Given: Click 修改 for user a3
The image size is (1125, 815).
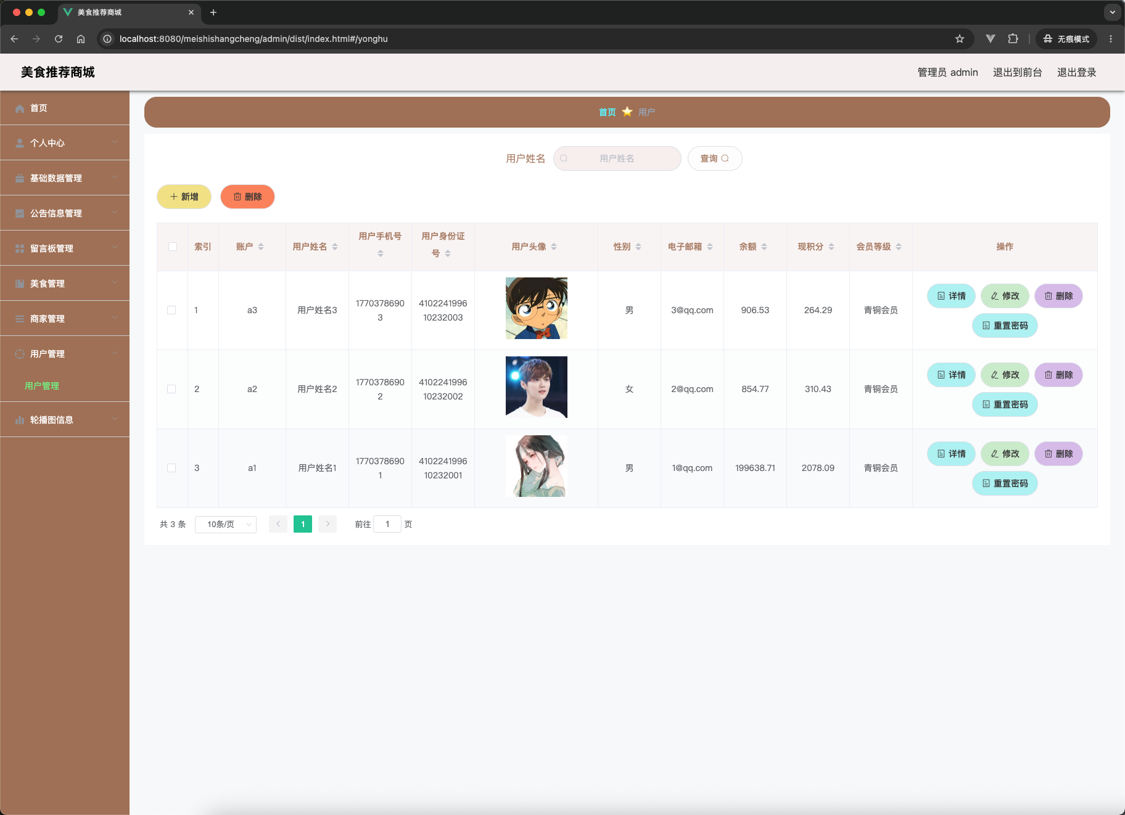Looking at the screenshot, I should click(1005, 296).
